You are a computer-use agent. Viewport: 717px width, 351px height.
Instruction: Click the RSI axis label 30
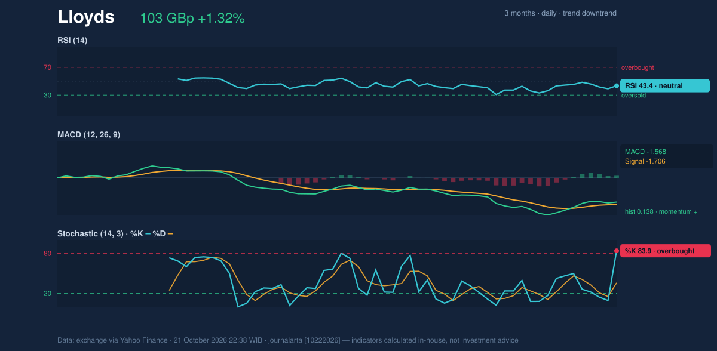(x=47, y=95)
